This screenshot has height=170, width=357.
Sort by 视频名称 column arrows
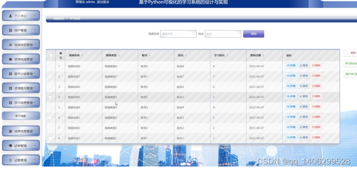click(82, 55)
